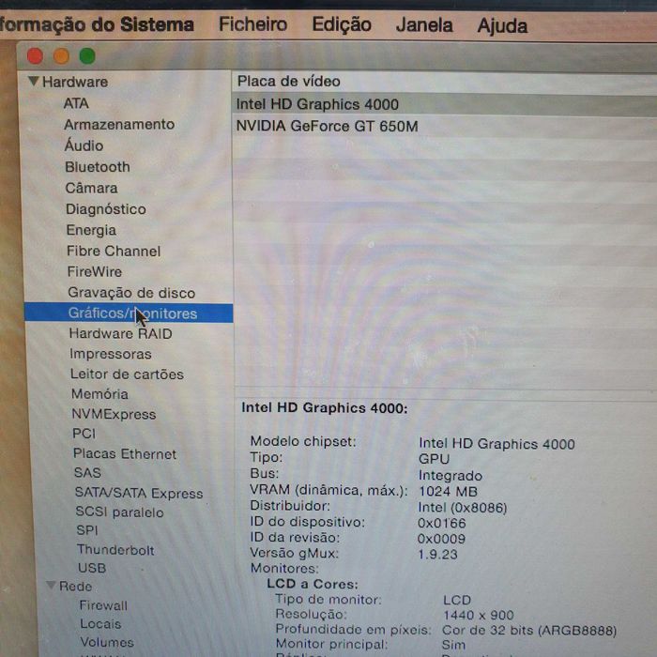
Task: Click the green zoom window button
Action: point(87,55)
